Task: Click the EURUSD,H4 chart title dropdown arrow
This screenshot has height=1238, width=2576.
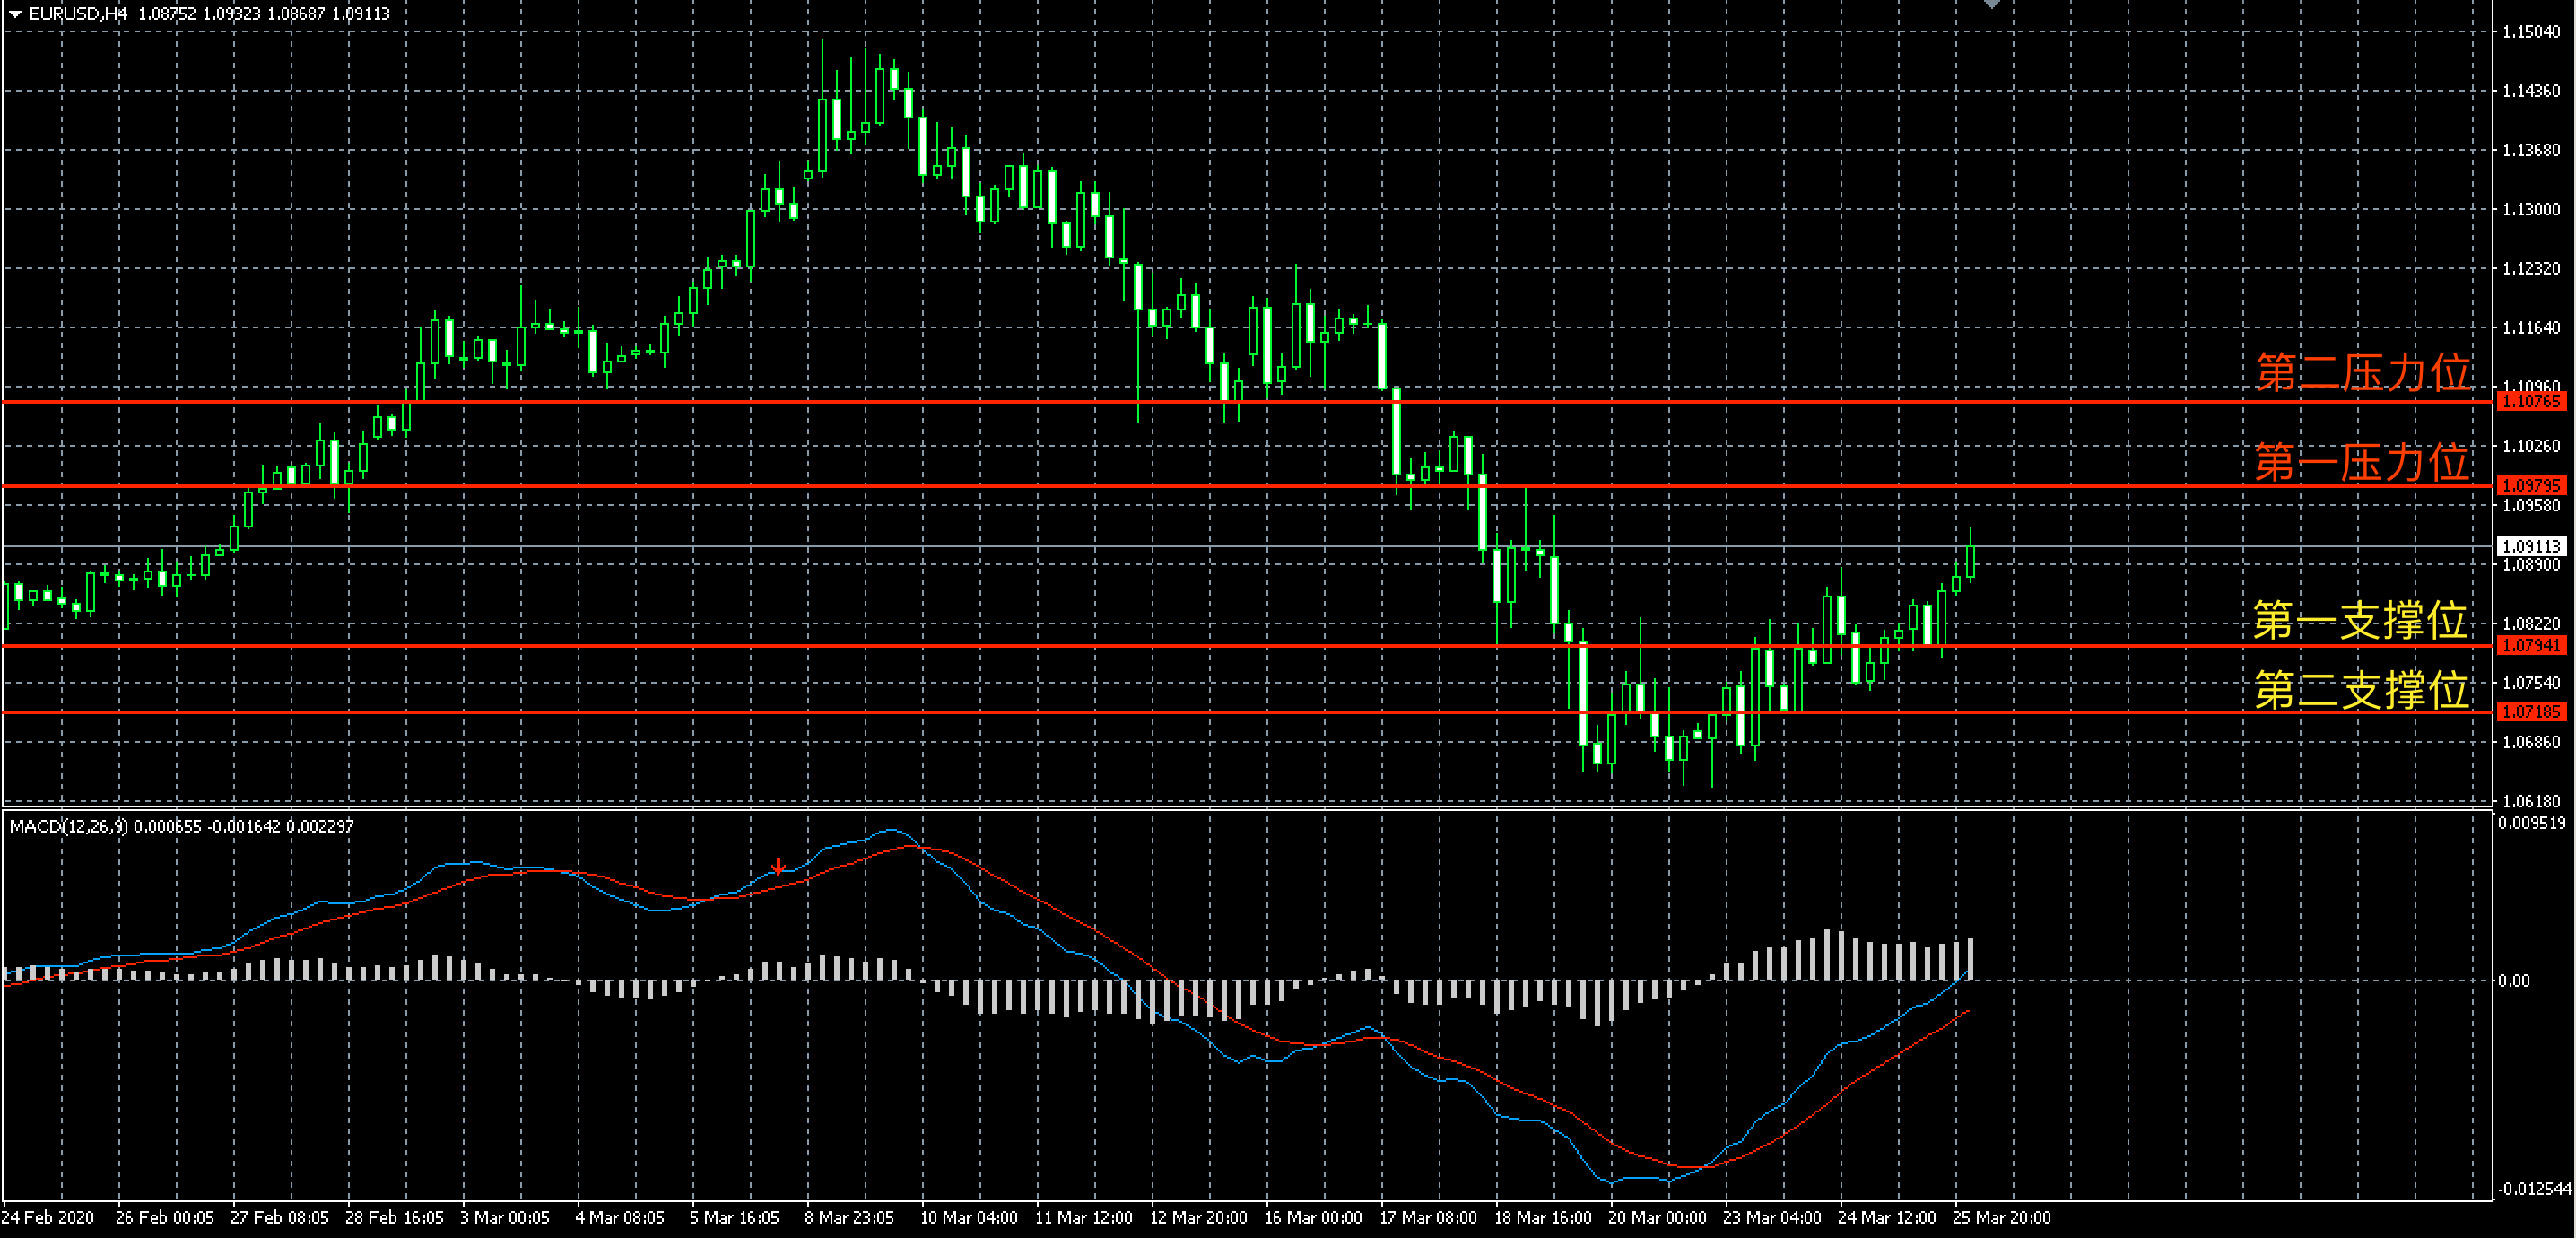Action: 14,14
